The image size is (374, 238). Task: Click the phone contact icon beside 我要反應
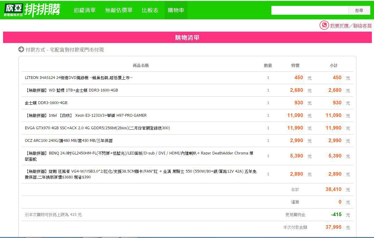point(324,25)
